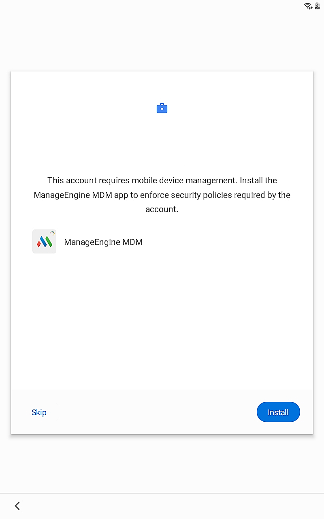Image resolution: width=324 pixels, height=519 pixels.
Task: Install the ManageEngine MDM app
Action: click(x=278, y=412)
